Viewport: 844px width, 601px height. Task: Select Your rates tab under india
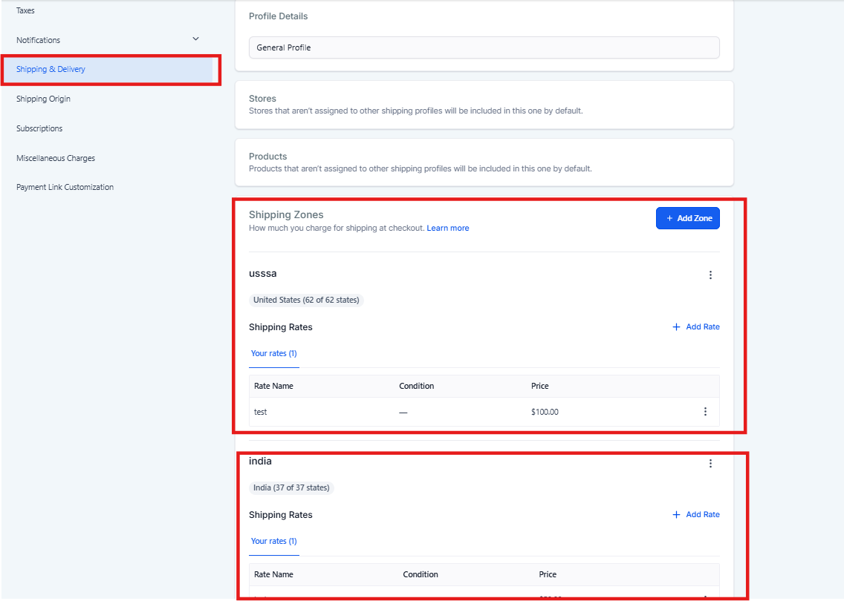[x=273, y=542]
